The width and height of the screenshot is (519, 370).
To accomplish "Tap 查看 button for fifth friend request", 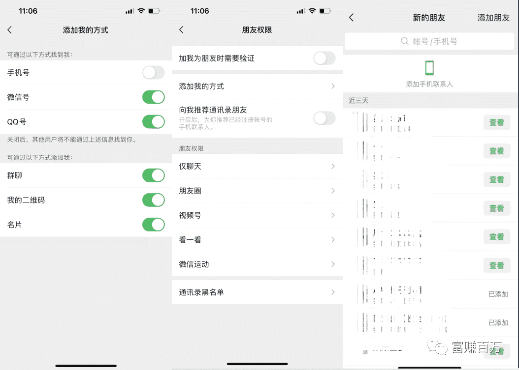I will 496,237.
